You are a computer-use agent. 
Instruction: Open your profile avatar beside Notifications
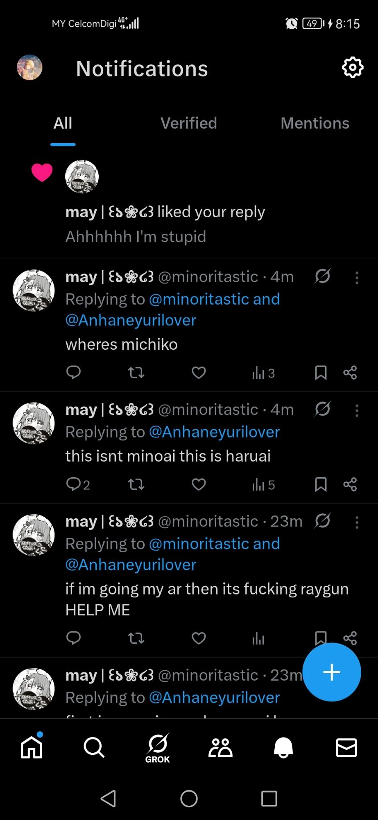pyautogui.click(x=29, y=68)
